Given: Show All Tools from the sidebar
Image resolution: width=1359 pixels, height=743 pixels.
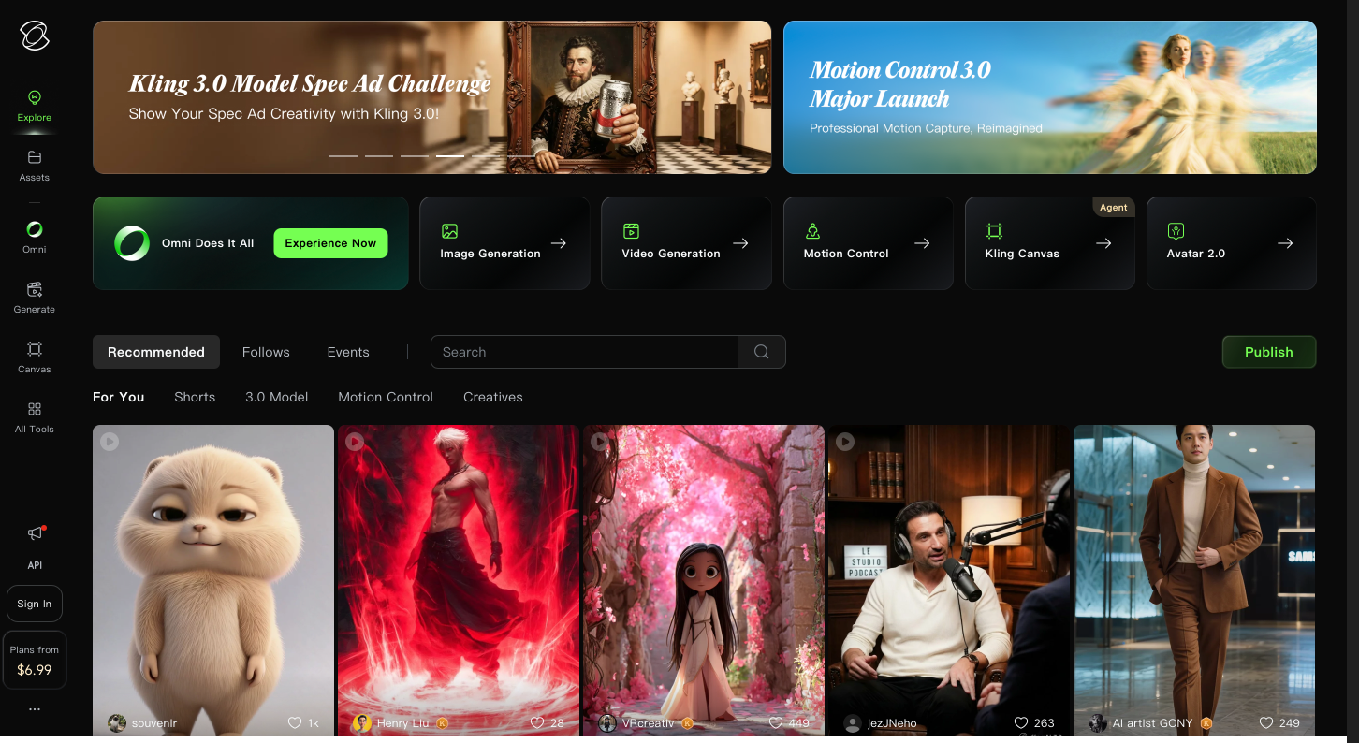Looking at the screenshot, I should (35, 417).
